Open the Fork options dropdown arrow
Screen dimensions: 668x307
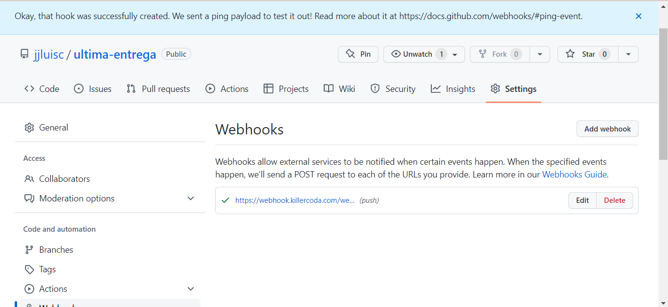(x=540, y=54)
